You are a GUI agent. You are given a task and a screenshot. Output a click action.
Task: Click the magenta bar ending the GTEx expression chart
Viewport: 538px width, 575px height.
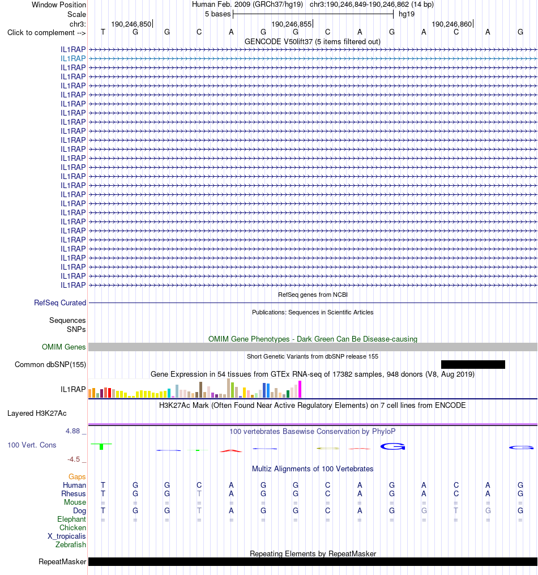[x=300, y=389]
